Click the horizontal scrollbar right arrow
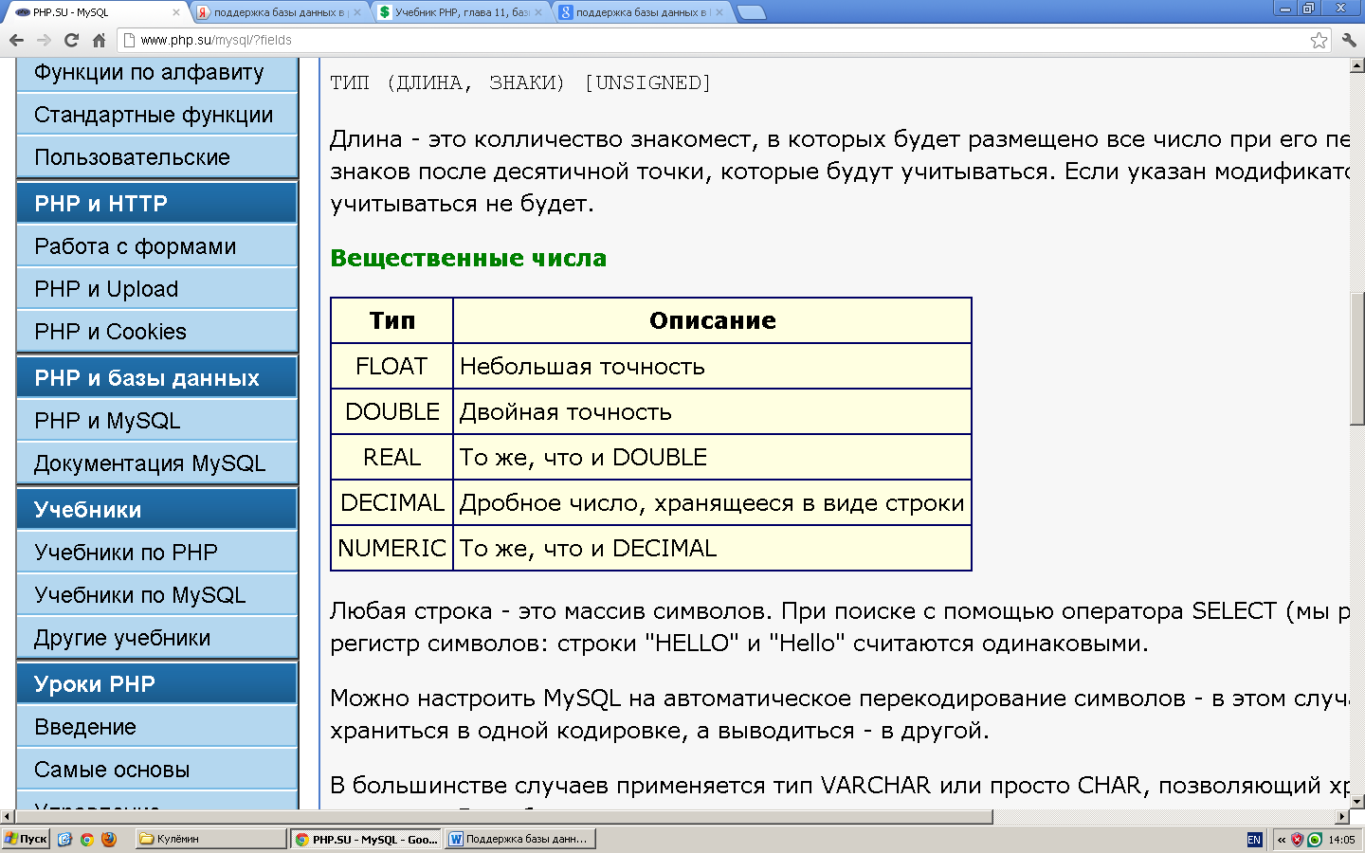 point(1341,816)
